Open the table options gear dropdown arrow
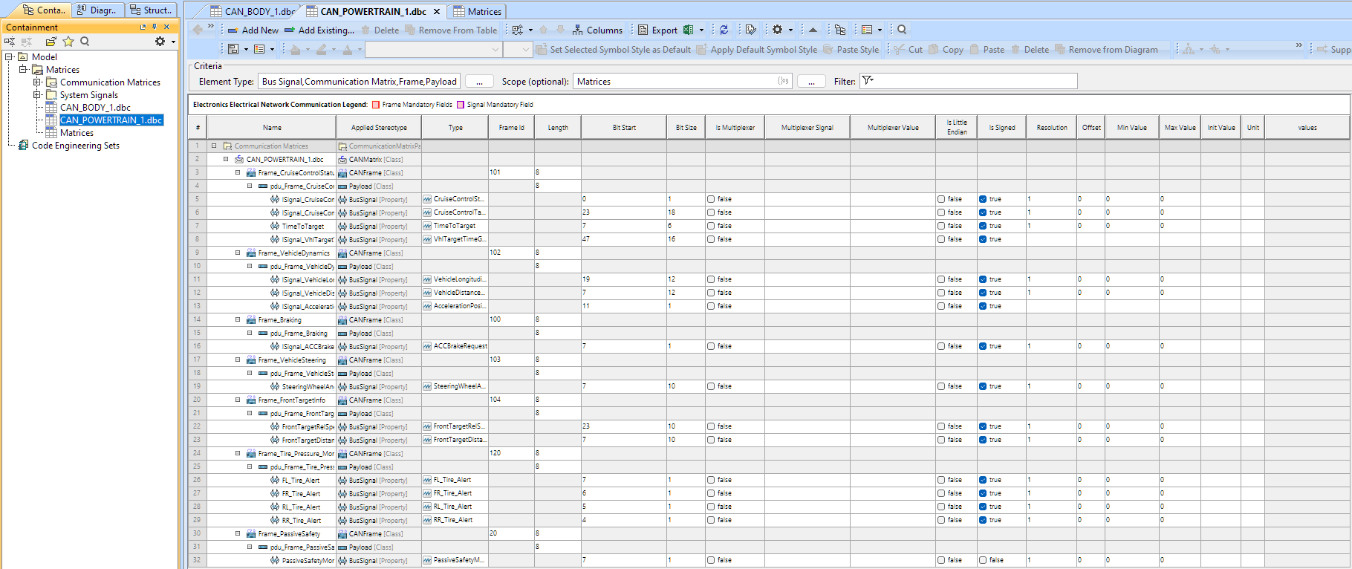The height and width of the screenshot is (569, 1352). point(790,30)
